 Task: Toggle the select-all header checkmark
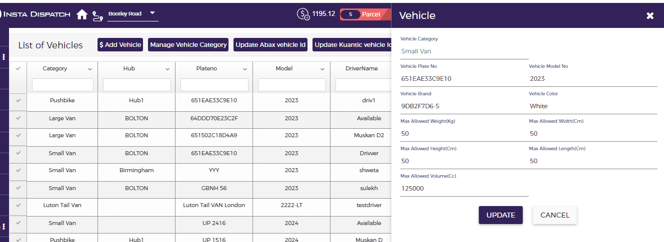point(18,68)
